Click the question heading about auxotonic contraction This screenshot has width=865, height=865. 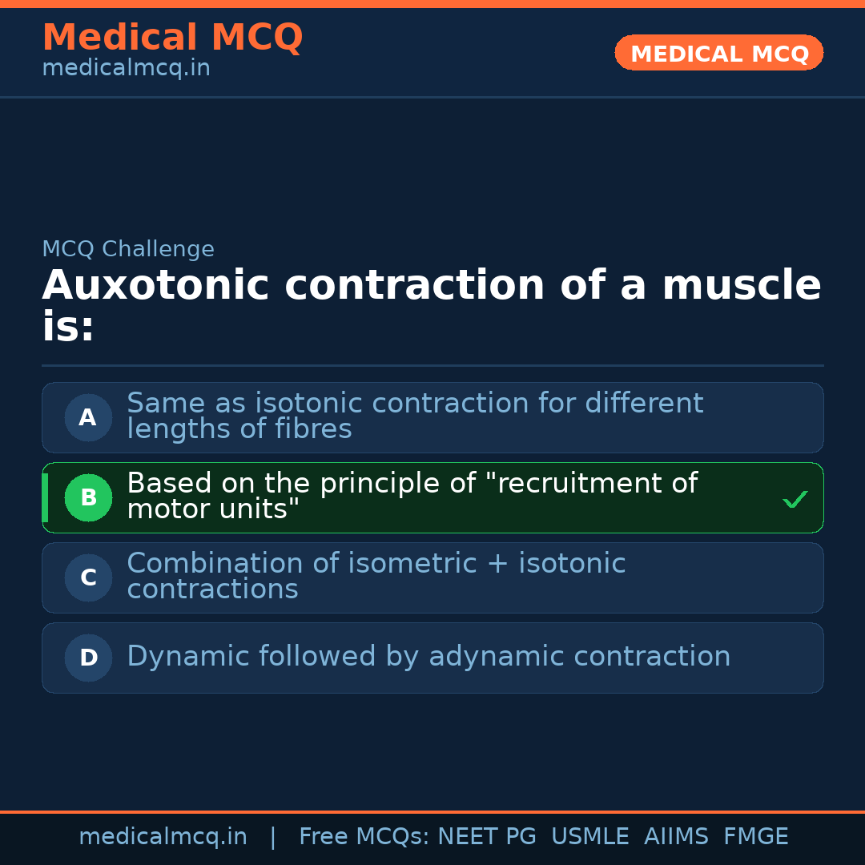pos(431,306)
